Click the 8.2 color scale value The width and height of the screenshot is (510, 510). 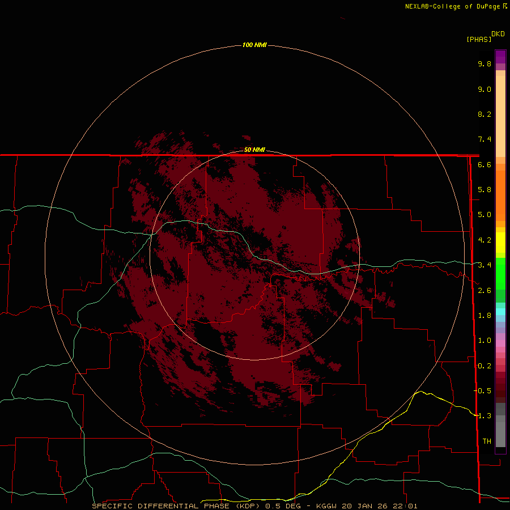(484, 114)
